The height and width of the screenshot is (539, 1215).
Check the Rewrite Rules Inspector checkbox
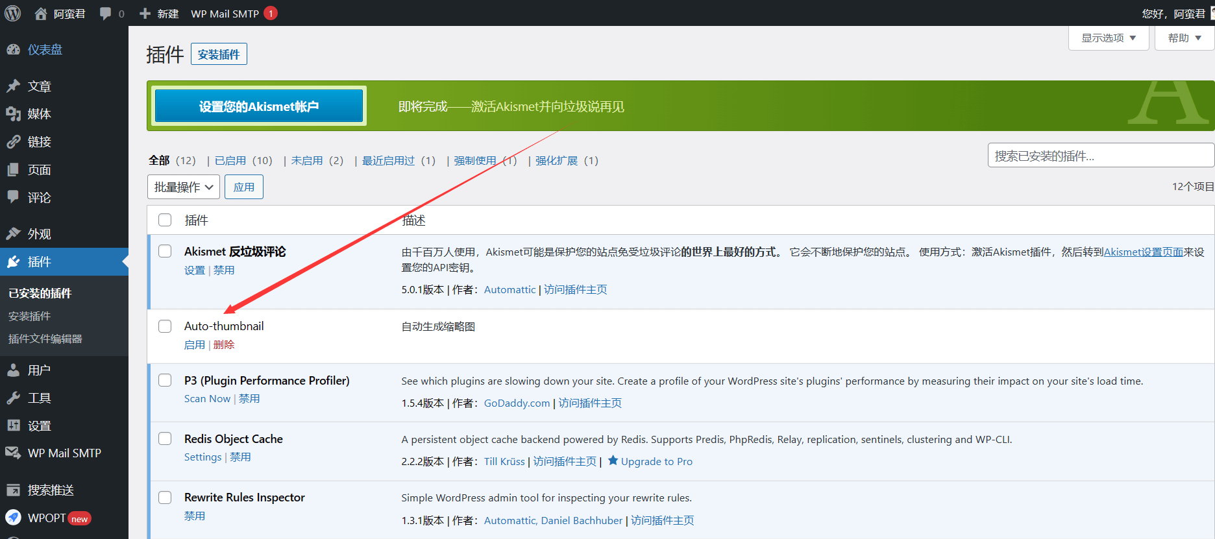click(165, 497)
